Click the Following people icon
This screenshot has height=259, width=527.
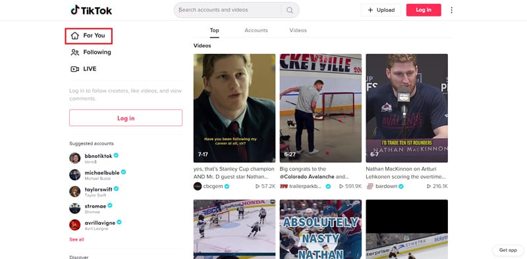[x=74, y=53]
